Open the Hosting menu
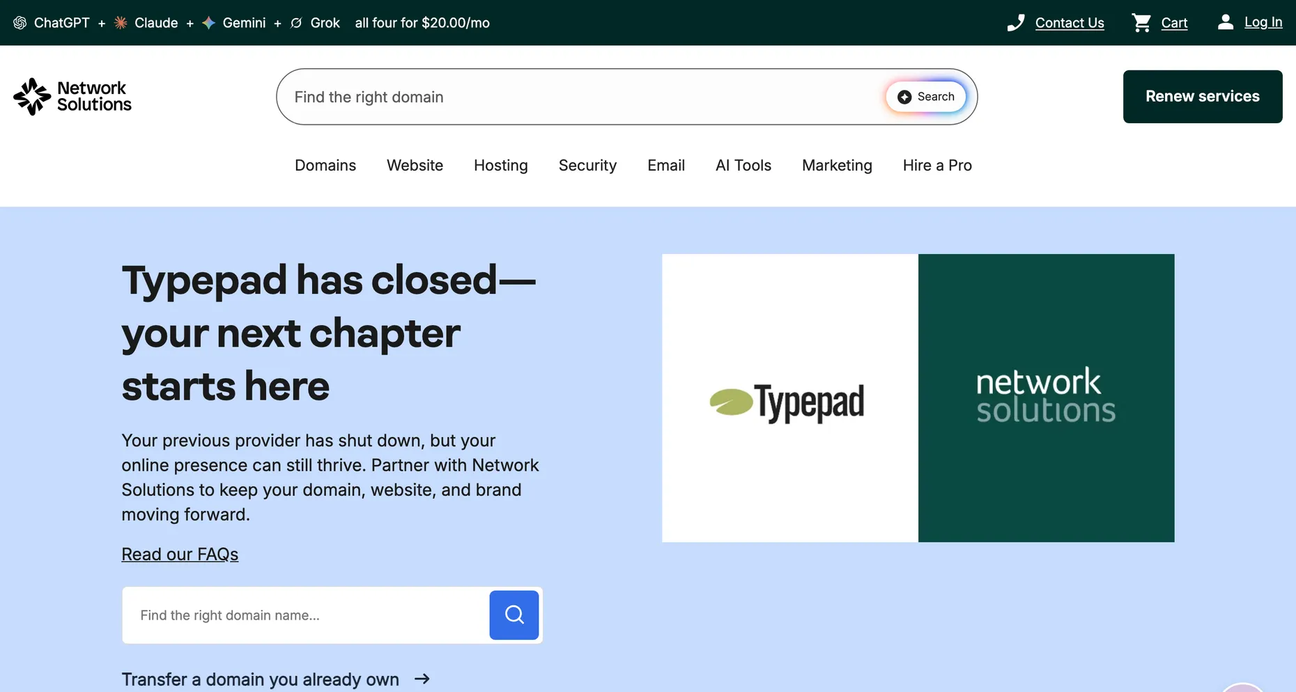The image size is (1296, 692). (x=501, y=166)
